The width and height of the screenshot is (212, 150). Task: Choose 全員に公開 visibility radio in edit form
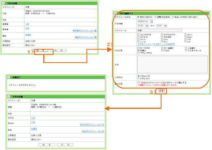click(139, 76)
